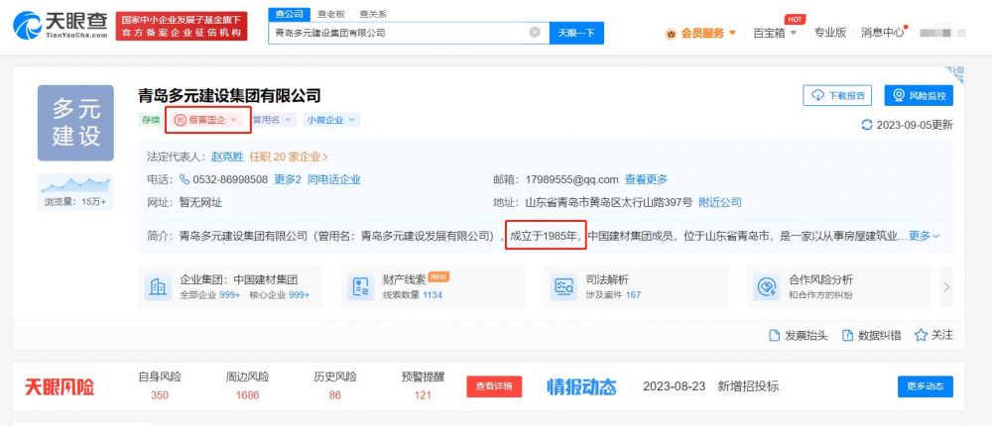Open the 同电话企业 link
The width and height of the screenshot is (992, 426).
(x=334, y=179)
